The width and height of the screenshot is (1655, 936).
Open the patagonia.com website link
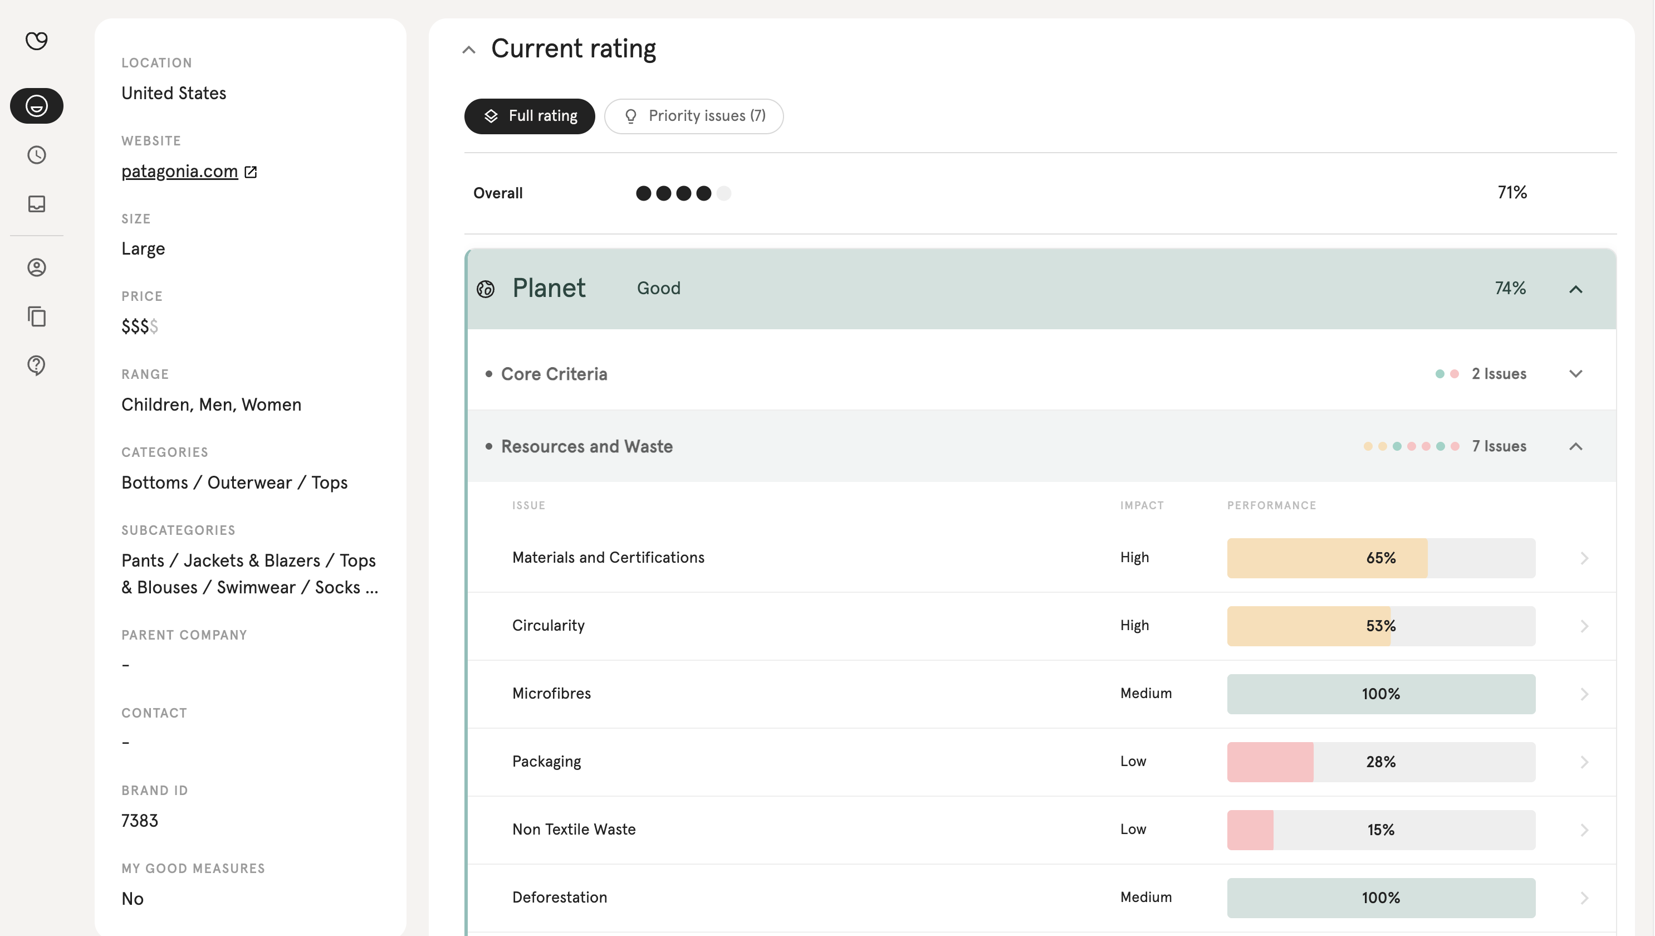(179, 171)
